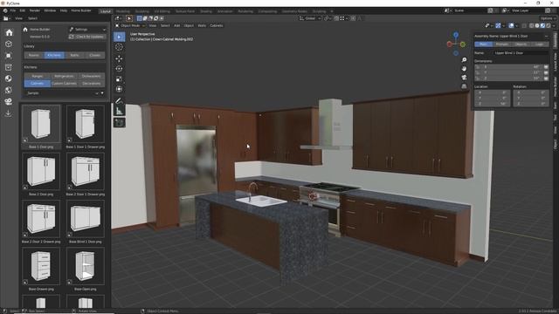Click the cube icon in left sidebar
Screen dimensions: 559x314
(9, 44)
